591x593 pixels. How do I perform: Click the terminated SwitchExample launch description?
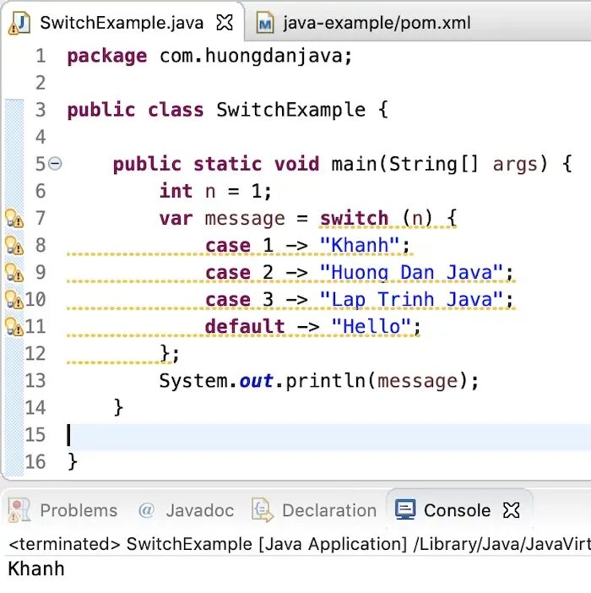pyautogui.click(x=299, y=544)
